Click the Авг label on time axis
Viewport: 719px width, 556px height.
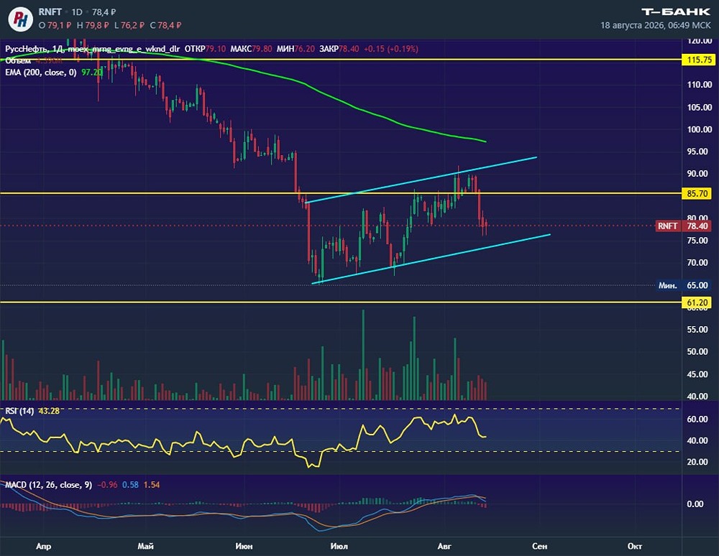click(444, 546)
